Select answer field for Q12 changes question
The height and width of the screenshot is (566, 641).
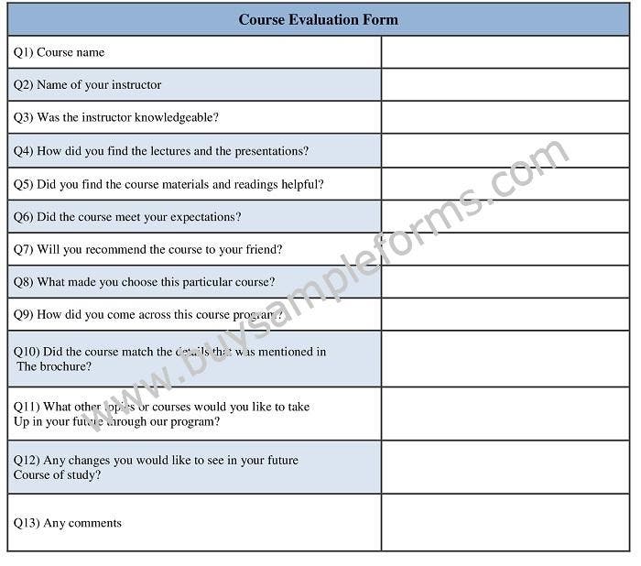point(505,467)
